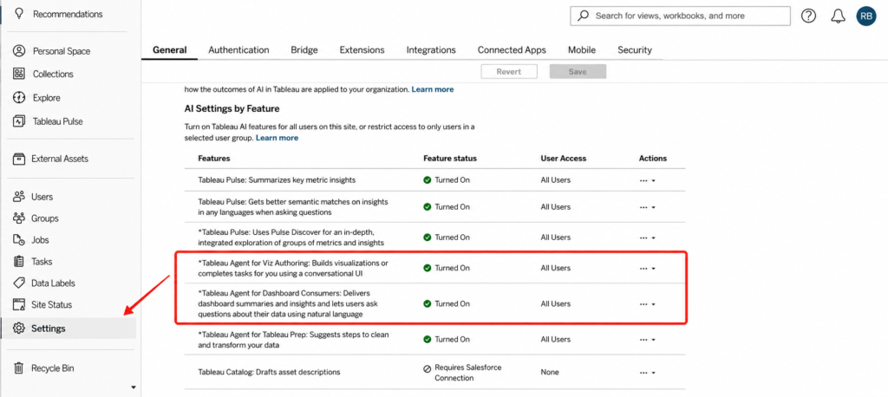Screen dimensions: 888x397
Task: Expand sidebar via bottom down arrow
Action: (x=134, y=387)
